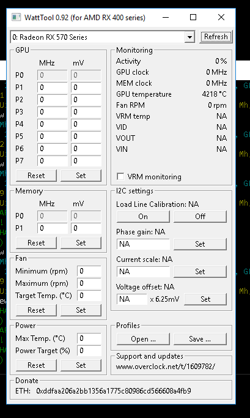Click the disabled Memory P0 MHz field

click(x=53, y=216)
